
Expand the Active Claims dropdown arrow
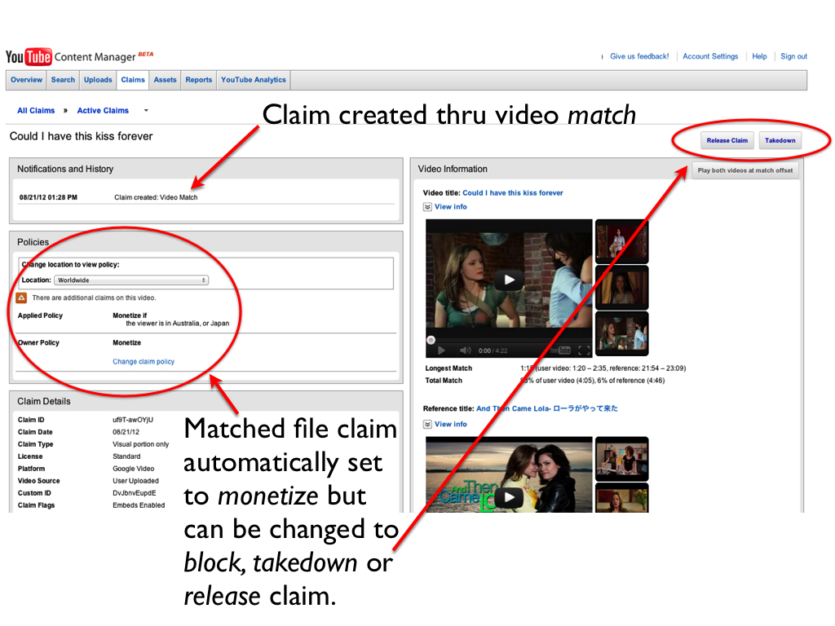click(x=146, y=111)
